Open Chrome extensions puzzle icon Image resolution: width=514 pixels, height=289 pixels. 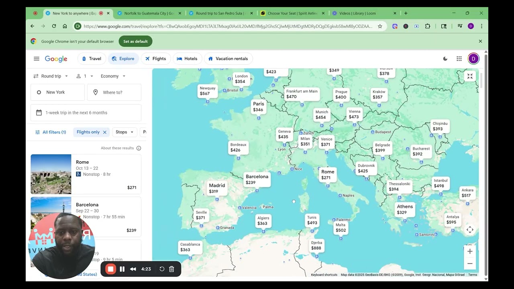pyautogui.click(x=427, y=26)
